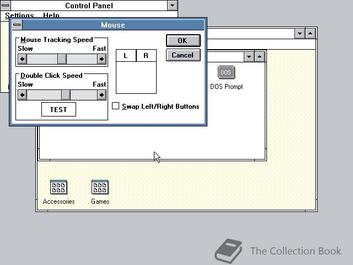The width and height of the screenshot is (353, 265).
Task: Open the Games program group icon
Action: coord(100,187)
